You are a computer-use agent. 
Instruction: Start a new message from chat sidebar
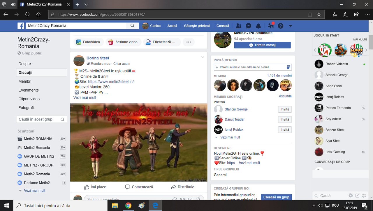coord(357,196)
